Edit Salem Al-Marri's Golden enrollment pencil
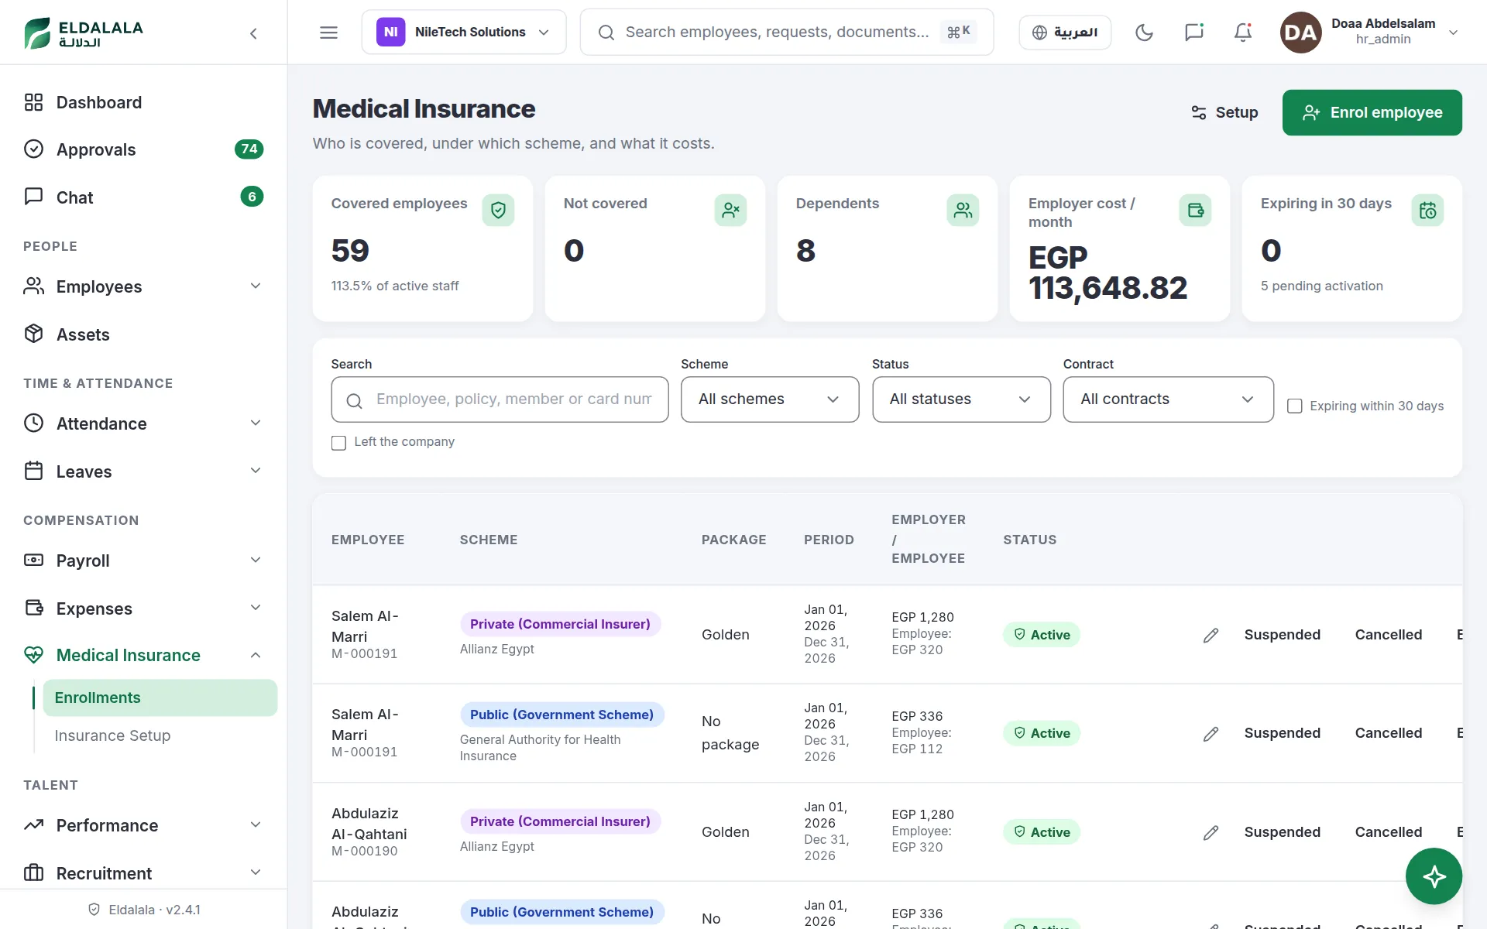This screenshot has height=929, width=1487. click(x=1211, y=635)
